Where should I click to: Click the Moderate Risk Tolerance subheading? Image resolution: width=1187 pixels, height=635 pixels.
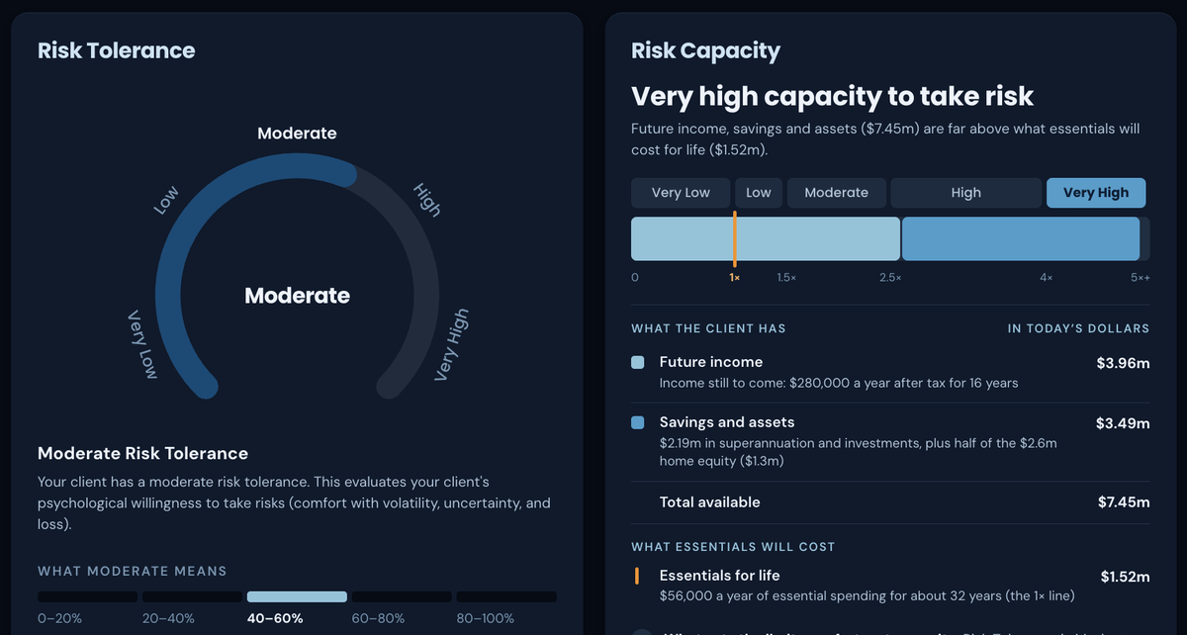coord(142,453)
